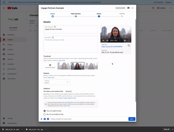Mute the video preview volume
The height and width of the screenshot is (132, 174).
click(107, 41)
